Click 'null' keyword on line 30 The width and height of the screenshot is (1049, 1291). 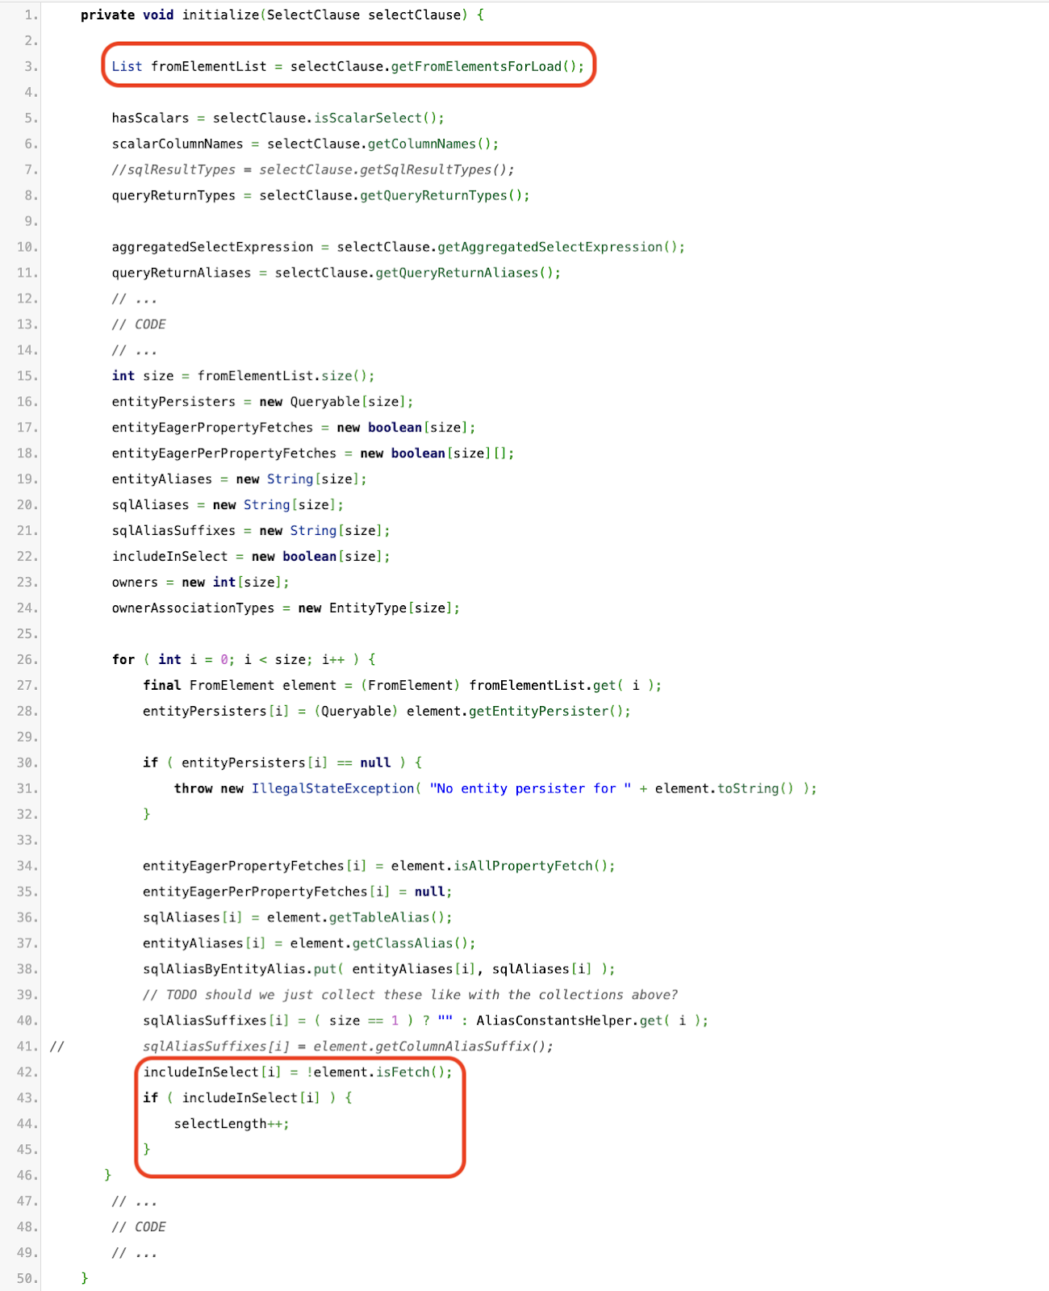pyautogui.click(x=375, y=763)
